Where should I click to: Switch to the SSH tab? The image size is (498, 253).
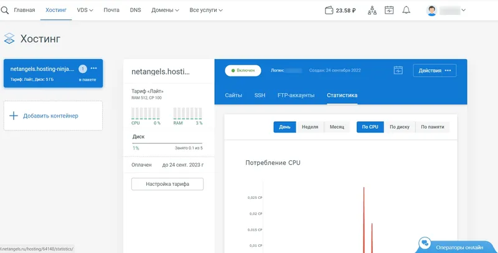pyautogui.click(x=260, y=95)
